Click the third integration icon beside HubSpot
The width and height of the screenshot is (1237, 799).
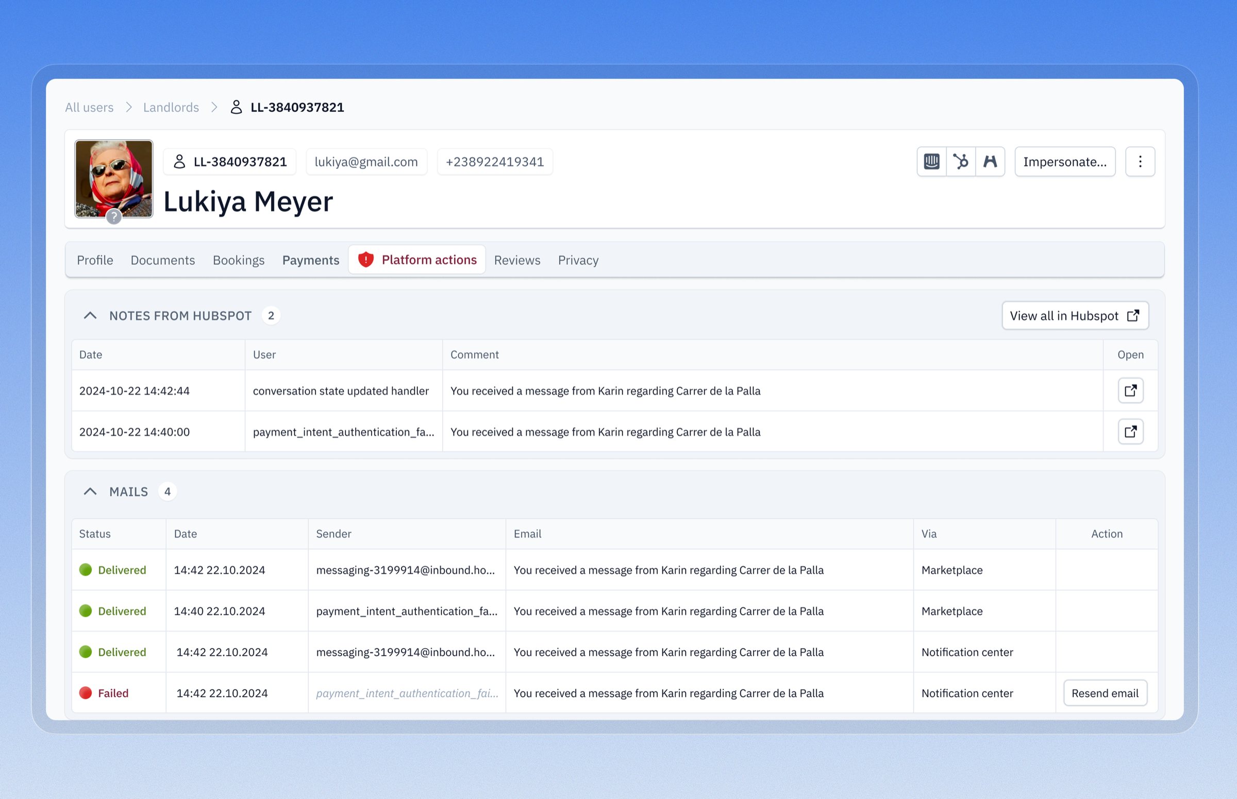[990, 162]
